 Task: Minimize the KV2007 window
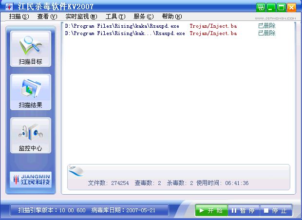click(271, 8)
